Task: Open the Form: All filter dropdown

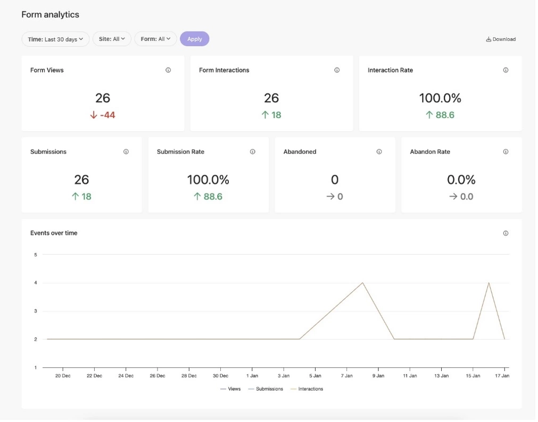Action: pyautogui.click(x=155, y=39)
